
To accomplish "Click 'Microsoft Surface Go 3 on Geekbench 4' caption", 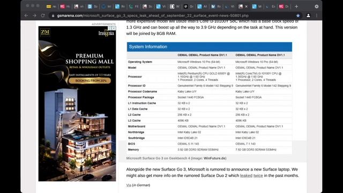I will 158,158.
